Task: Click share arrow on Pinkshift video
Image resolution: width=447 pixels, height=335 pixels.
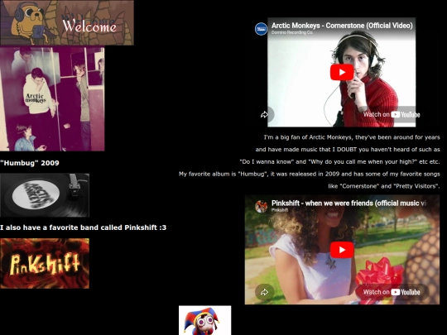Action: 264,292
